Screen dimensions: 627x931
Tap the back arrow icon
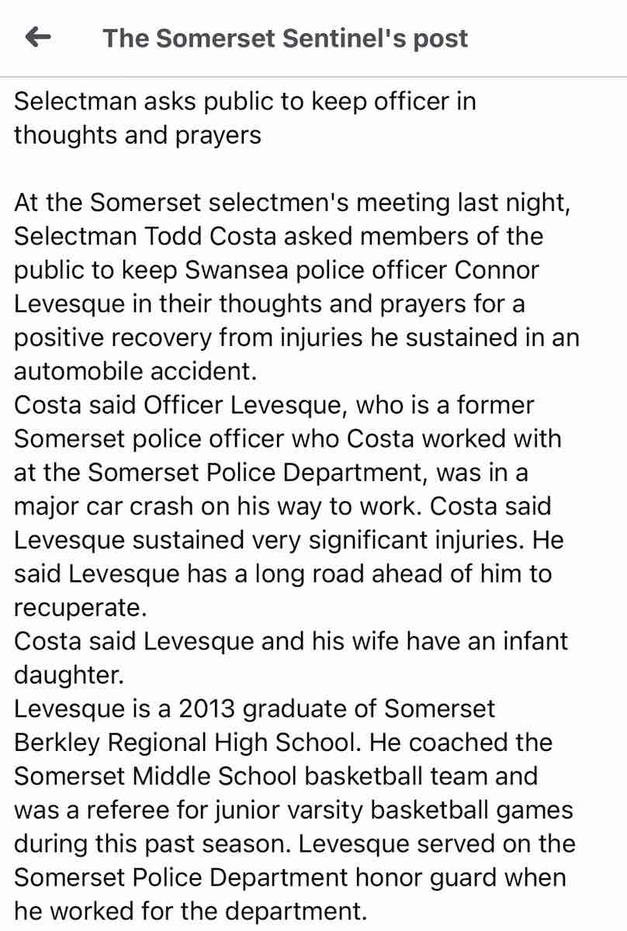pos(38,36)
